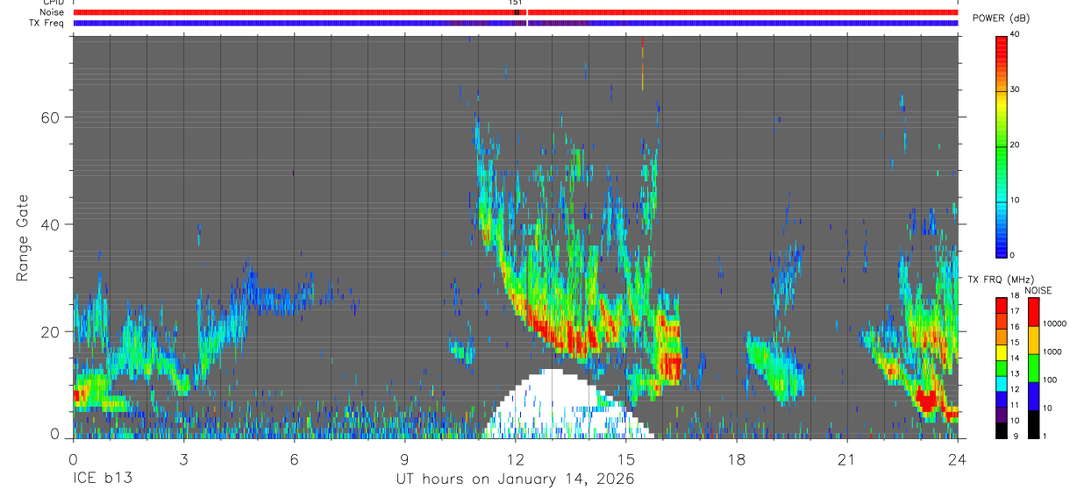The image size is (1077, 497).
Task: Select the 10 tick on POWER colorbar
Action: [1016, 200]
